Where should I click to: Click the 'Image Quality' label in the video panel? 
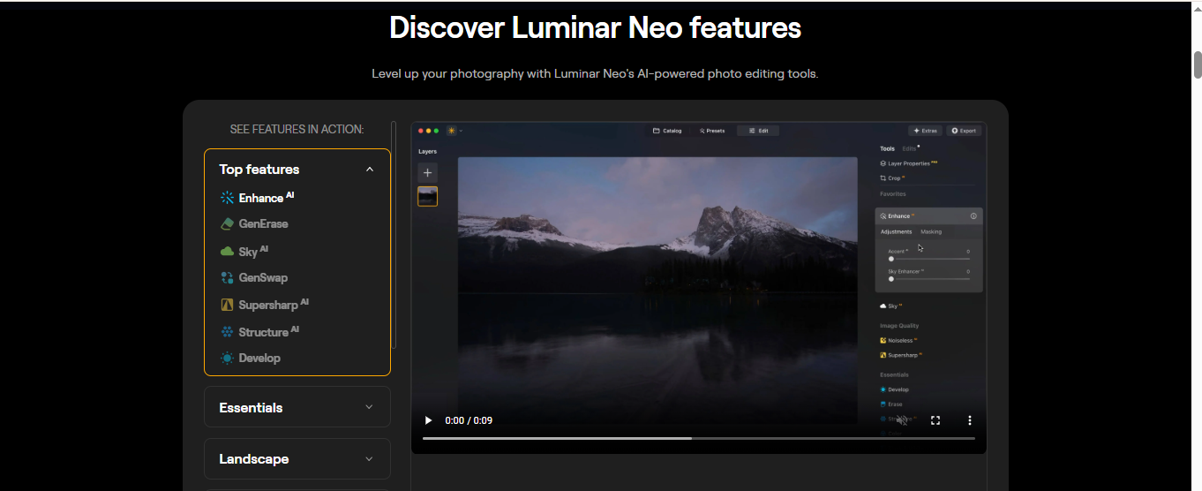pos(899,326)
